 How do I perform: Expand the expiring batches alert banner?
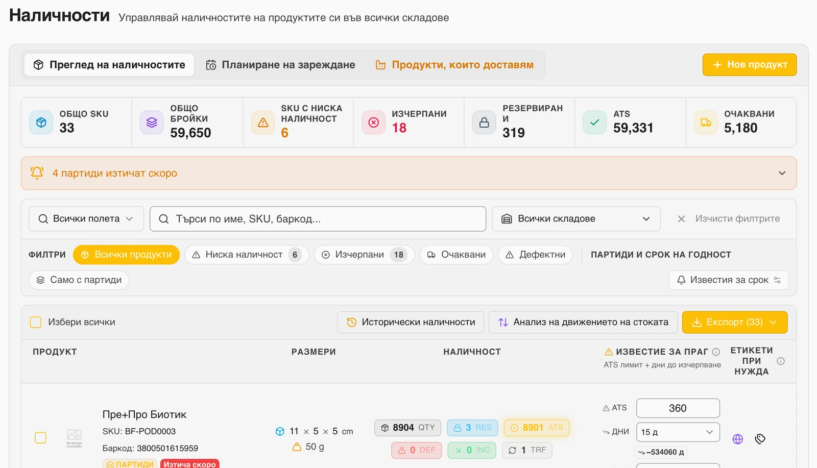point(408,173)
